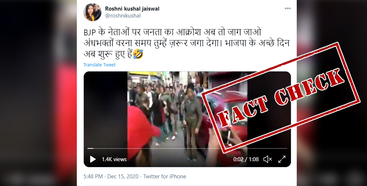The height and width of the screenshot is (186, 367).
Task: Click the Translate Tweet link
Action: pyautogui.click(x=100, y=65)
